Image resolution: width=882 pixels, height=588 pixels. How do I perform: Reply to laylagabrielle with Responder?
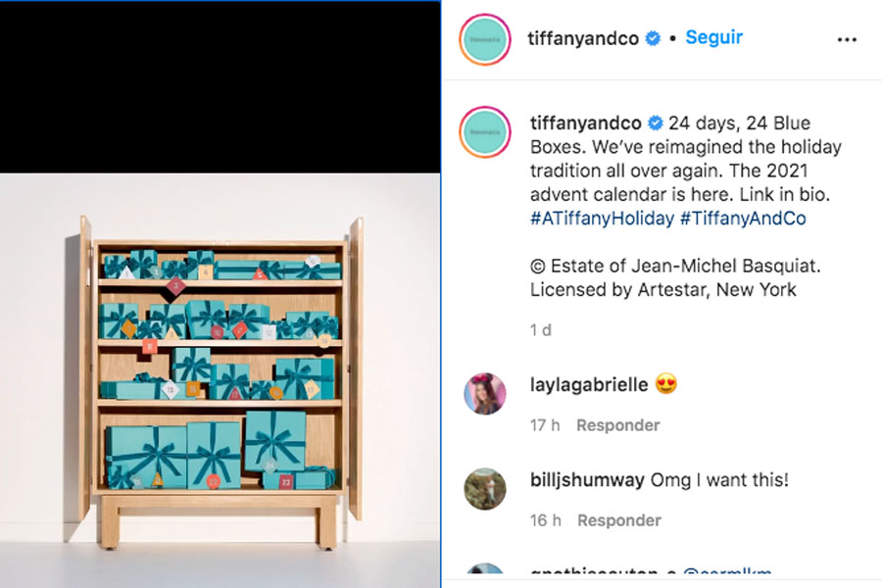[618, 425]
